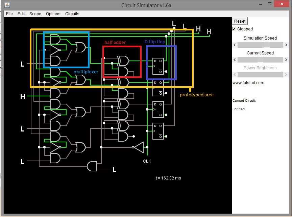The image size is (292, 217).
Task: Click Power Brightness left arrow
Action: tap(235, 74)
